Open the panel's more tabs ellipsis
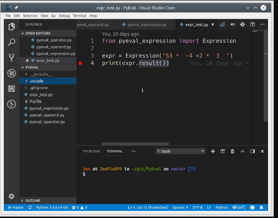 [134, 151]
